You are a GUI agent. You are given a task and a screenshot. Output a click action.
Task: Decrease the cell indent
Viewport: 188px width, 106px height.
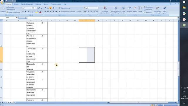[54, 11]
